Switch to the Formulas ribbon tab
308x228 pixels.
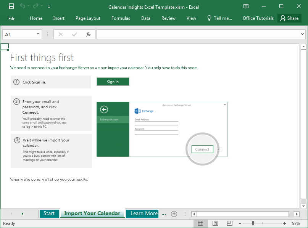(121, 18)
